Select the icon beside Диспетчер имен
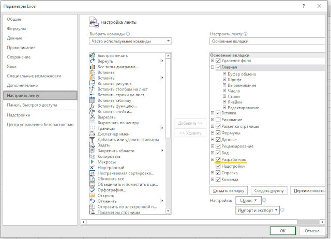 92,134
